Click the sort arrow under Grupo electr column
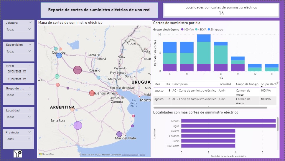 262,87
